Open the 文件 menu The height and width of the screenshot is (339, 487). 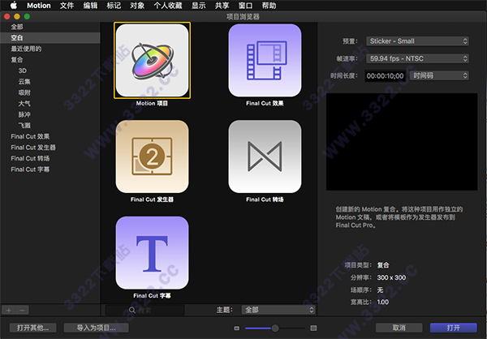click(x=67, y=6)
